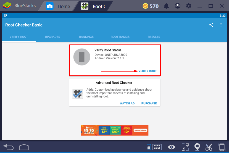Open the notifications bell

166,6
